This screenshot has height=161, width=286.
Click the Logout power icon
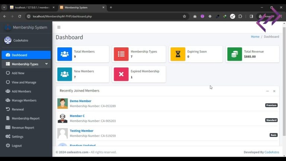pos(8,145)
